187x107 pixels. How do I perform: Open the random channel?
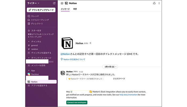(34, 49)
